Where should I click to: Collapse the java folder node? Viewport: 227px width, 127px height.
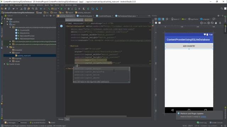pos(7,24)
